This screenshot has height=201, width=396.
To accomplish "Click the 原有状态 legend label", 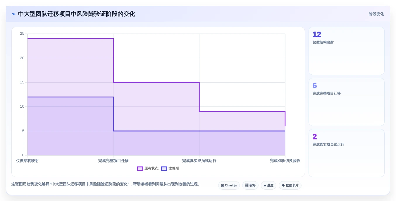I will 151,169.
